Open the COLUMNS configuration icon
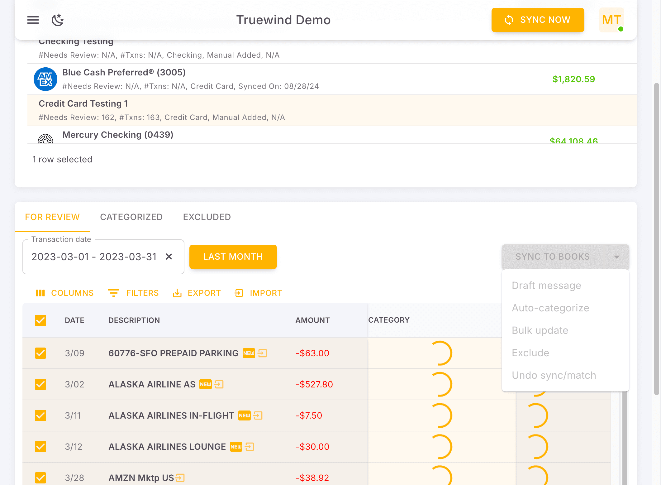Screen dimensions: 661x485 click(x=40, y=293)
